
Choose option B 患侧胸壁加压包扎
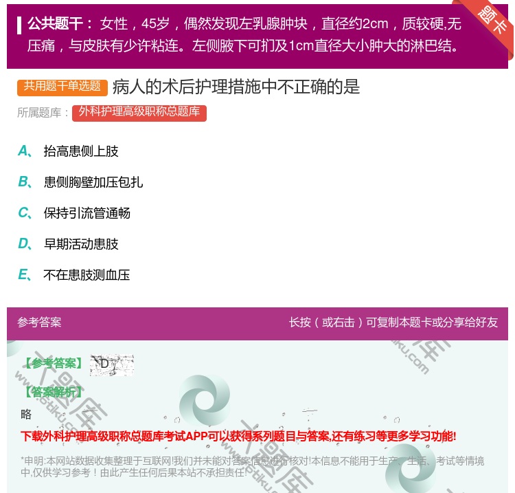(93, 182)
